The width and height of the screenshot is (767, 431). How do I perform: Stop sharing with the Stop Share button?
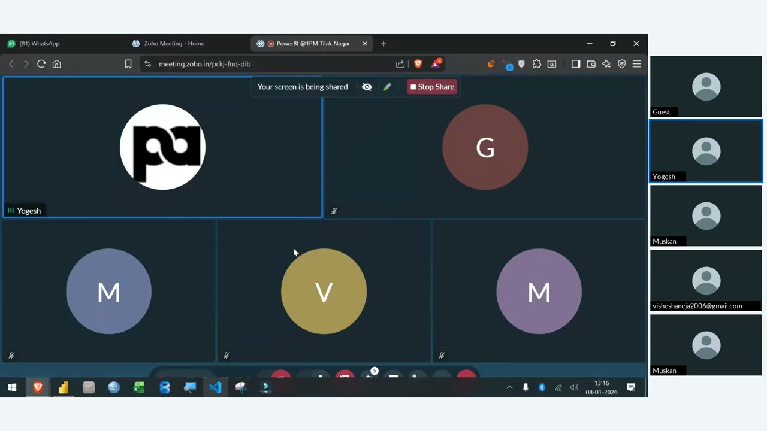coord(432,87)
